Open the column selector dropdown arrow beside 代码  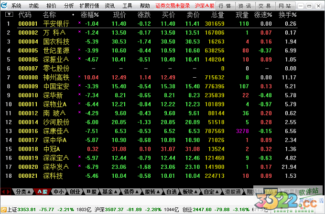pos(9,14)
